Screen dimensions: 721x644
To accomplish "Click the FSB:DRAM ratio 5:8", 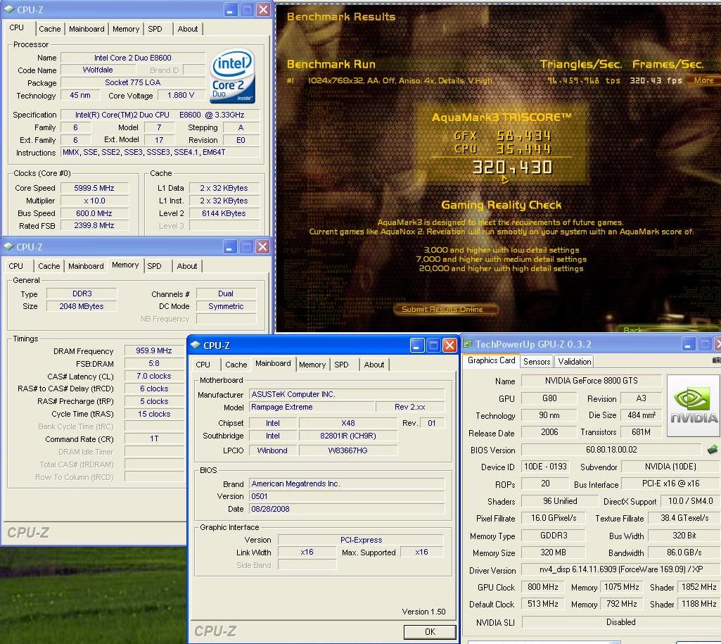I will [x=154, y=363].
